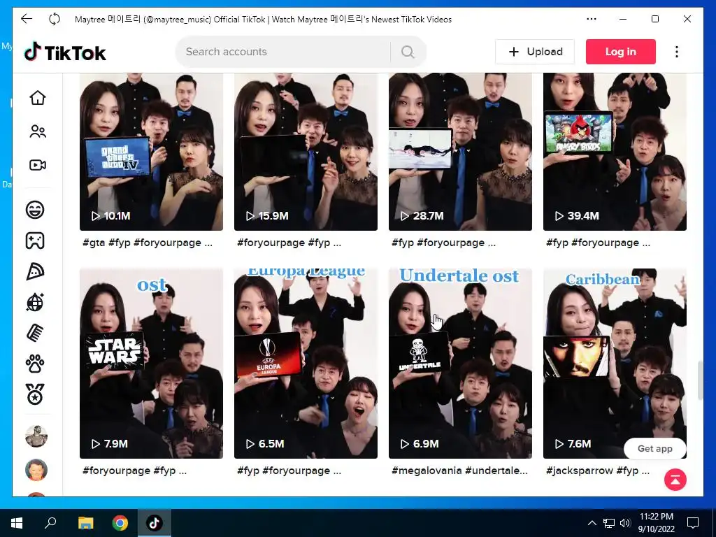
Task: Select the animals paw print icon
Action: [35, 364]
